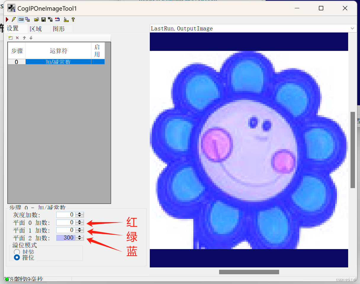The width and height of the screenshot is (360, 284).
Task: Toggle the local tool display icon
Action: click(x=21, y=20)
